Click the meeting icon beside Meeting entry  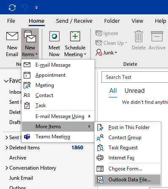pos(27,85)
